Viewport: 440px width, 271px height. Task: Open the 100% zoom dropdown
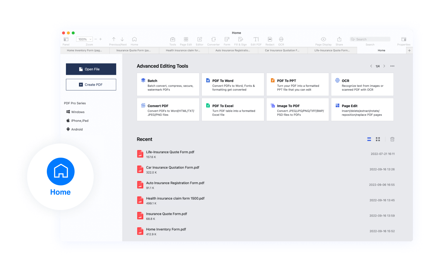click(84, 39)
